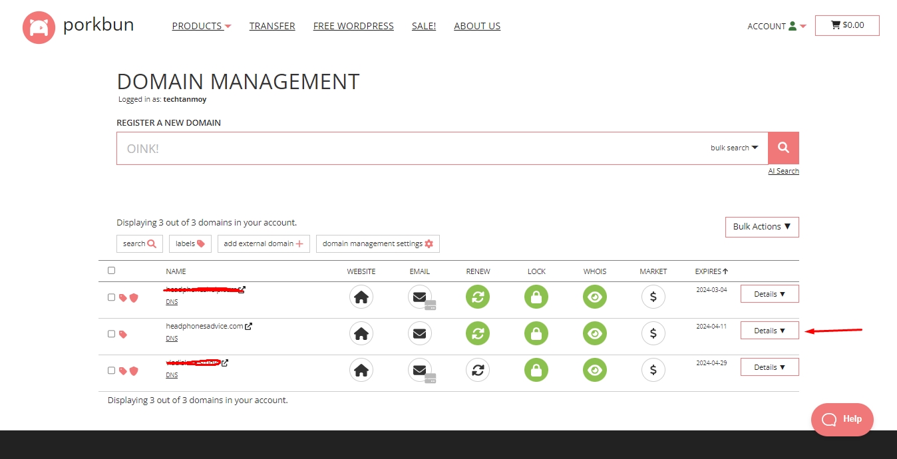The height and width of the screenshot is (459, 897).
Task: Open email settings for headphonesadvice.com
Action: (419, 333)
